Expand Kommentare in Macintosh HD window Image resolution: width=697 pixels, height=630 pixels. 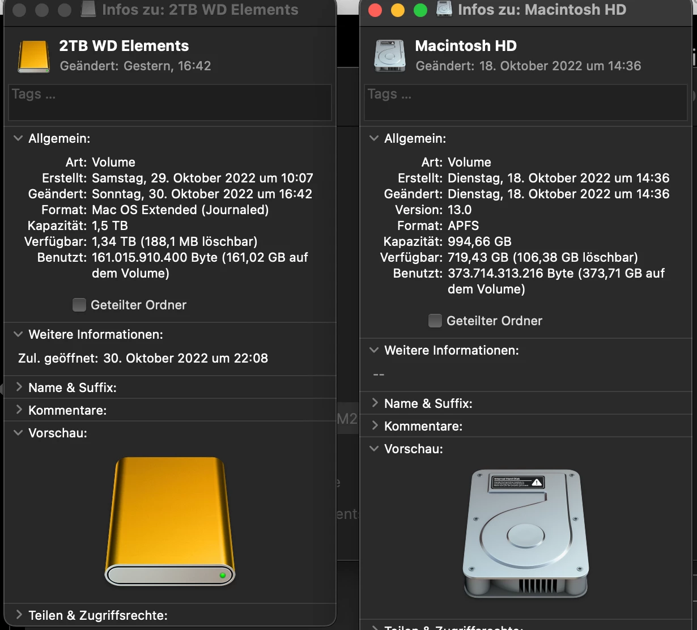pos(375,425)
